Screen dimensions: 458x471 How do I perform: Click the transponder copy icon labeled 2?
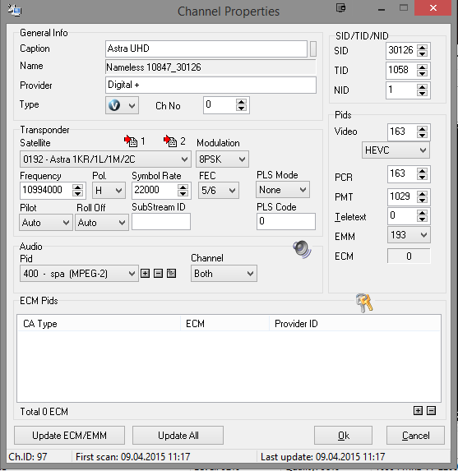tap(170, 141)
